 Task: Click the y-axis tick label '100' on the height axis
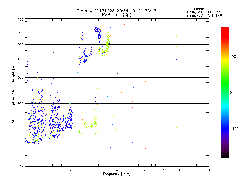coord(20,148)
